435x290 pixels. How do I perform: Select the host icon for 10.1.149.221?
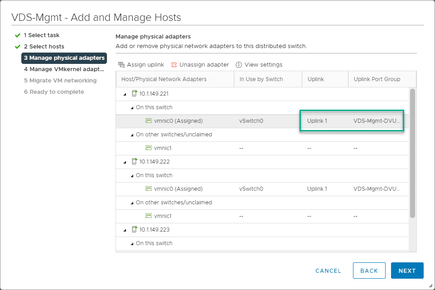click(x=134, y=94)
